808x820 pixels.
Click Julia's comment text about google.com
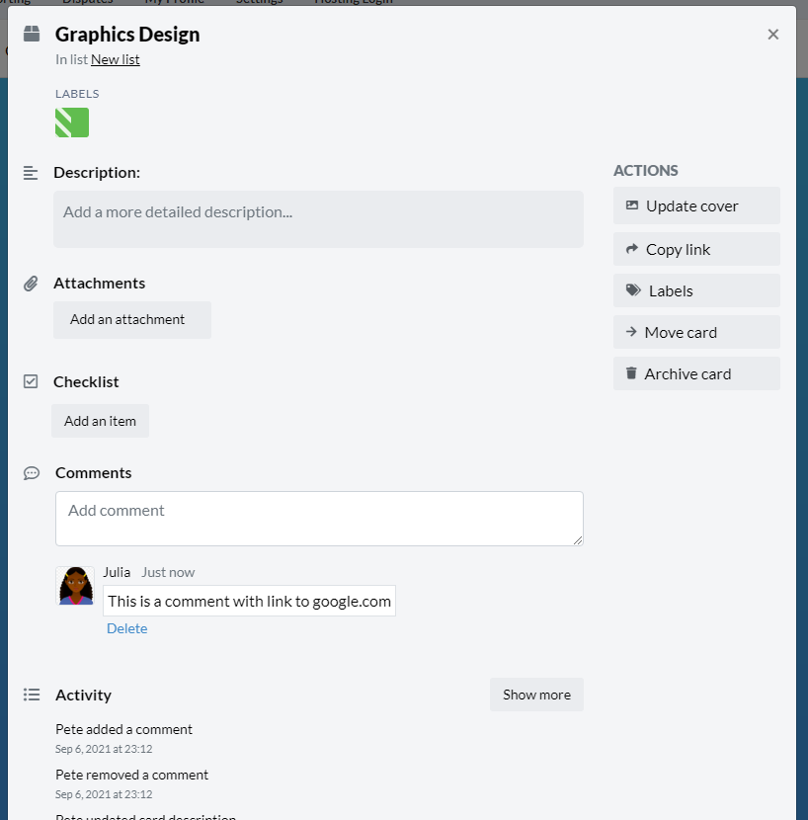pos(250,602)
